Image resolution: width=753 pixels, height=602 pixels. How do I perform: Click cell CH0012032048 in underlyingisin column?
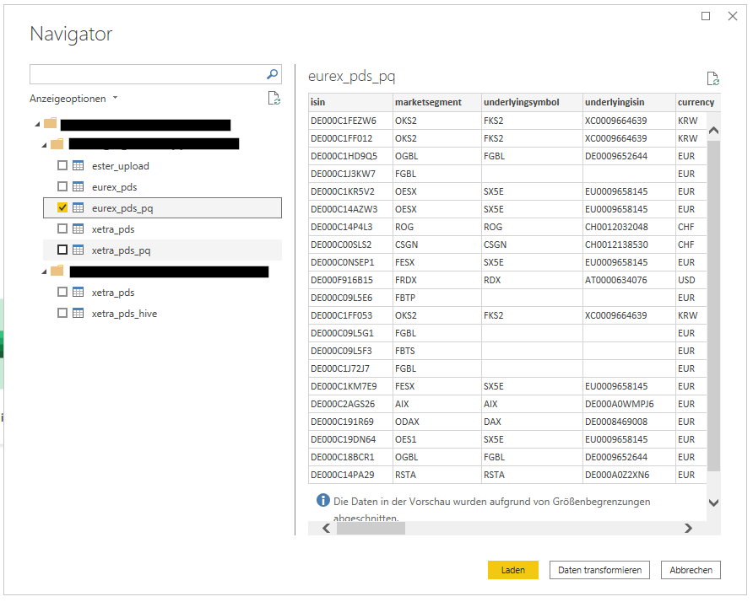[629, 227]
